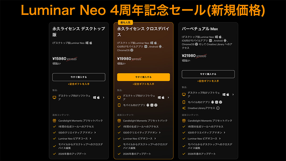286x161 pixels.
Task: Click the Creative Library info icon
Action: click(218, 108)
